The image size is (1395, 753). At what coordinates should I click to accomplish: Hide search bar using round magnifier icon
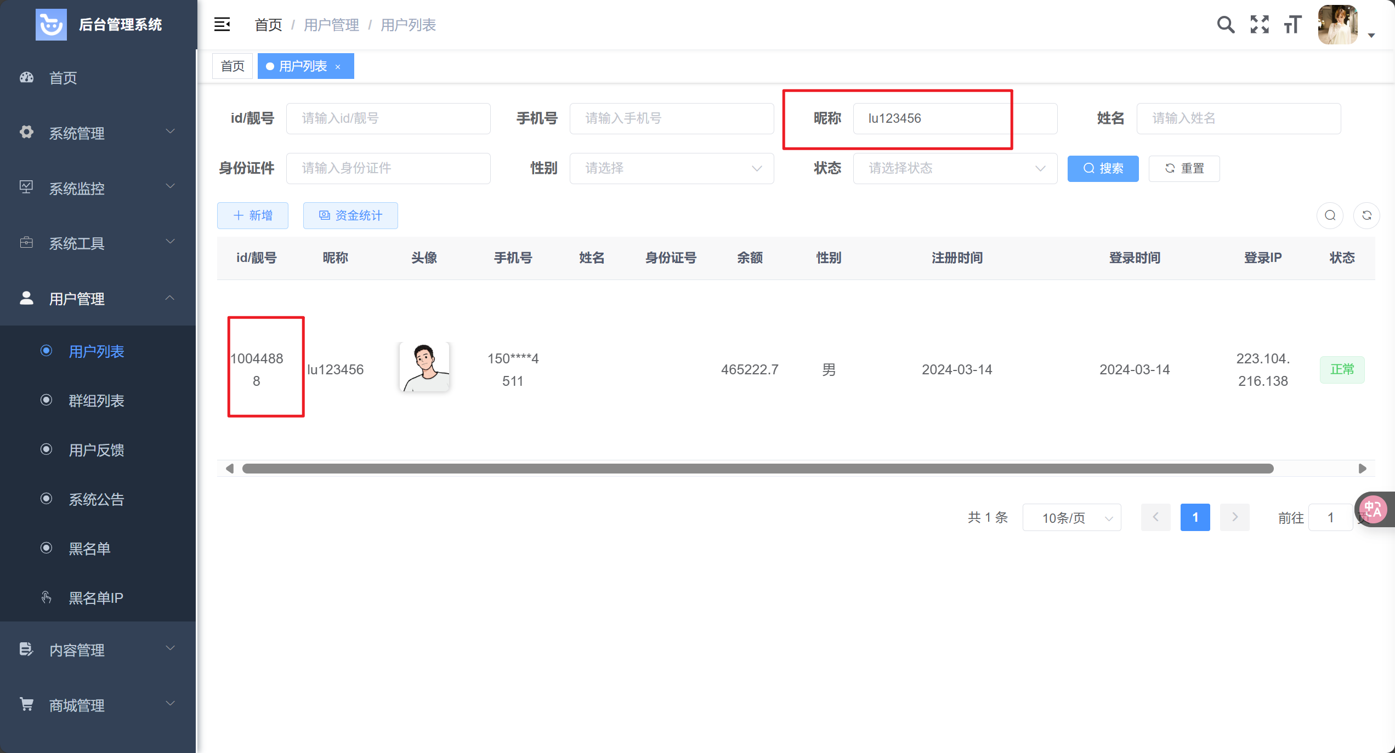1330,215
